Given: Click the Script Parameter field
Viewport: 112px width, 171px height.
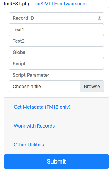Looking at the screenshot, I should [56, 75].
